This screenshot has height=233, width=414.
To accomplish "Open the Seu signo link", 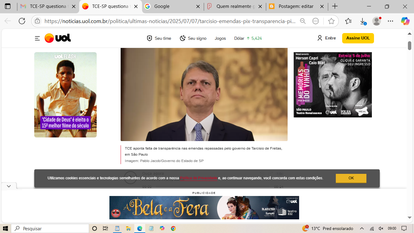I will pos(193,38).
